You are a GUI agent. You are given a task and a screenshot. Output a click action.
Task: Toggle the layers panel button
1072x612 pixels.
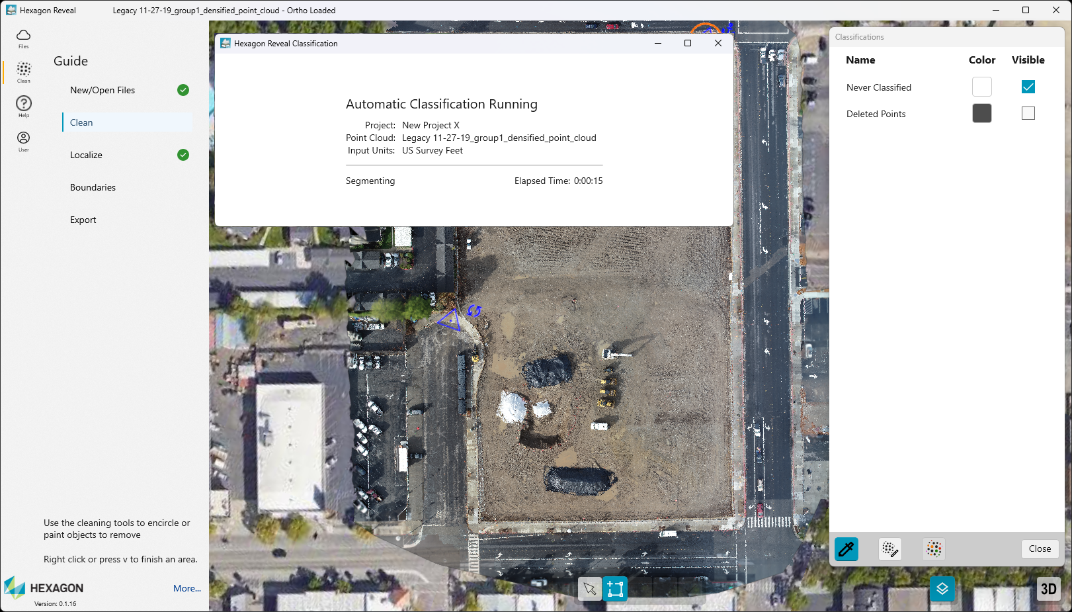(942, 589)
